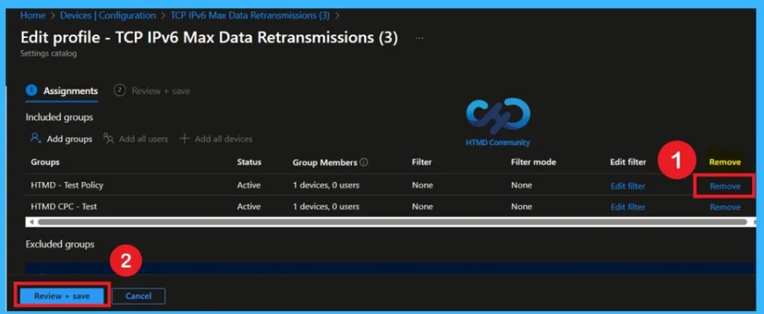The width and height of the screenshot is (764, 314).
Task: Open the Home breadcrumb link
Action: point(33,15)
